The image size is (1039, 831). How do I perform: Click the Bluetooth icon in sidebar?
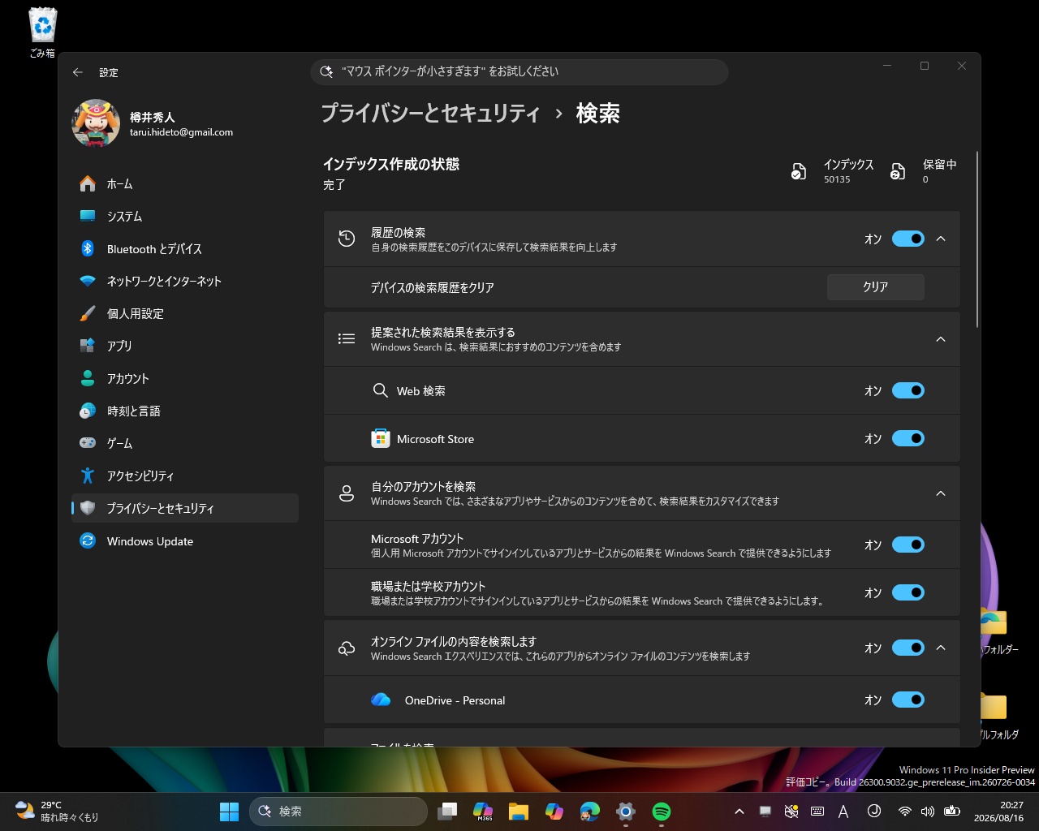(88, 248)
